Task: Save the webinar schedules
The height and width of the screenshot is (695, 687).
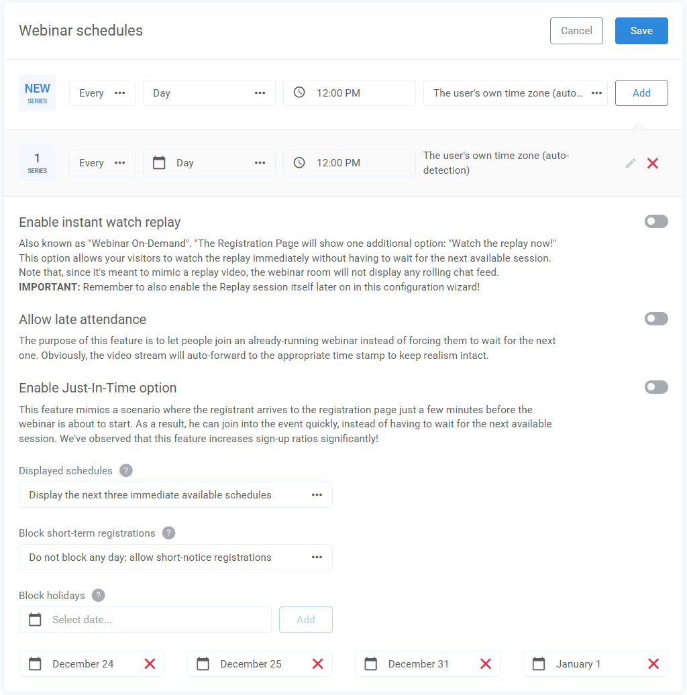Action: (641, 30)
